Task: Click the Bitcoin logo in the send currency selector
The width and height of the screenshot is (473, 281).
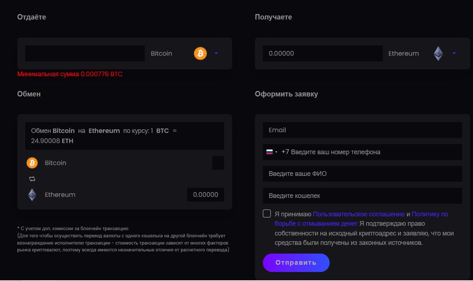Action: [200, 53]
